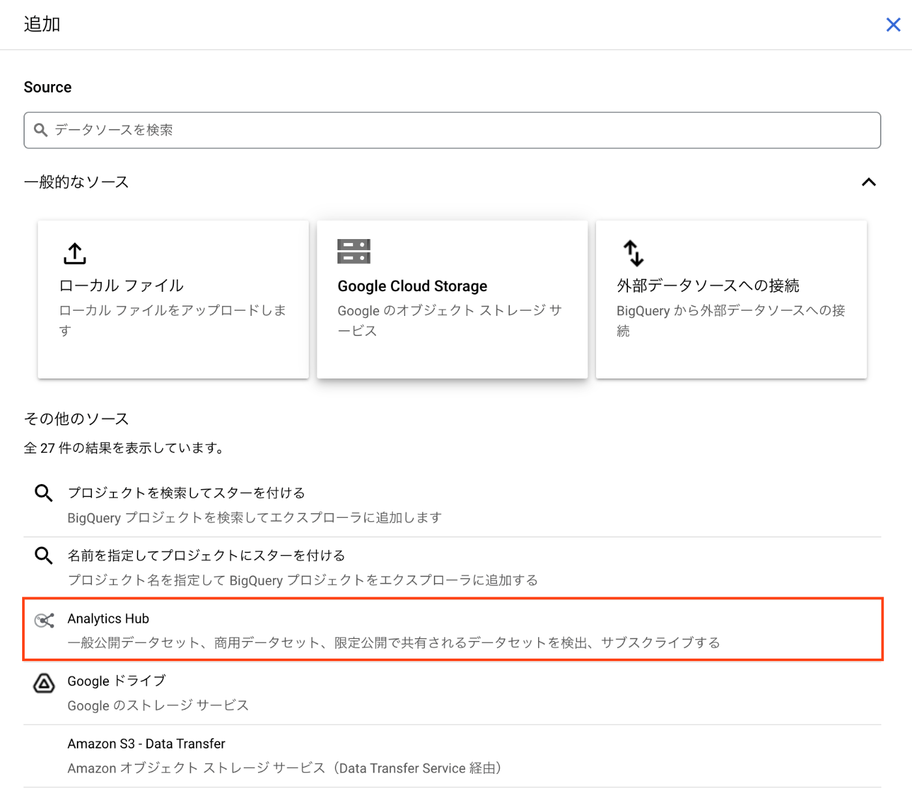Image resolution: width=912 pixels, height=798 pixels.
Task: Click description Google のオブジェクト ストレージ サービス
Action: click(x=449, y=321)
